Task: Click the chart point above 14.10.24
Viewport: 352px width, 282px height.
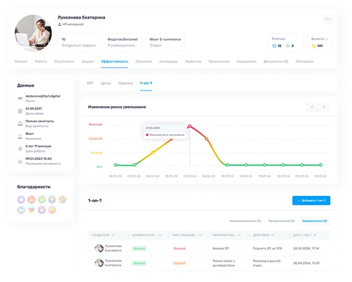Action: [321, 165]
